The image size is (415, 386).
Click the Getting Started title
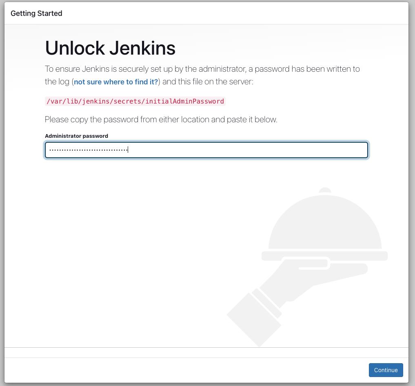36,13
